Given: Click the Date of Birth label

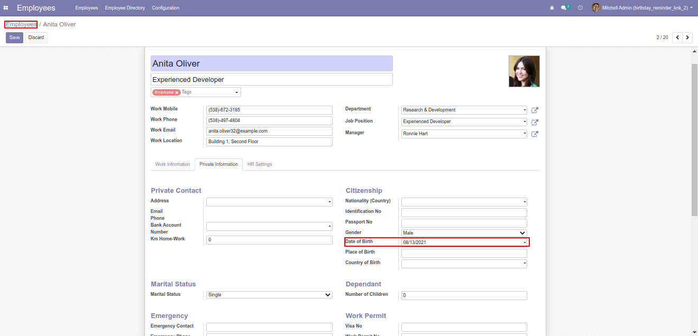Looking at the screenshot, I should pyautogui.click(x=359, y=241).
